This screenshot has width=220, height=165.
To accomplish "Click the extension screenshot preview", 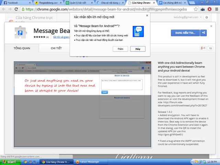I will (x=82, y=104).
